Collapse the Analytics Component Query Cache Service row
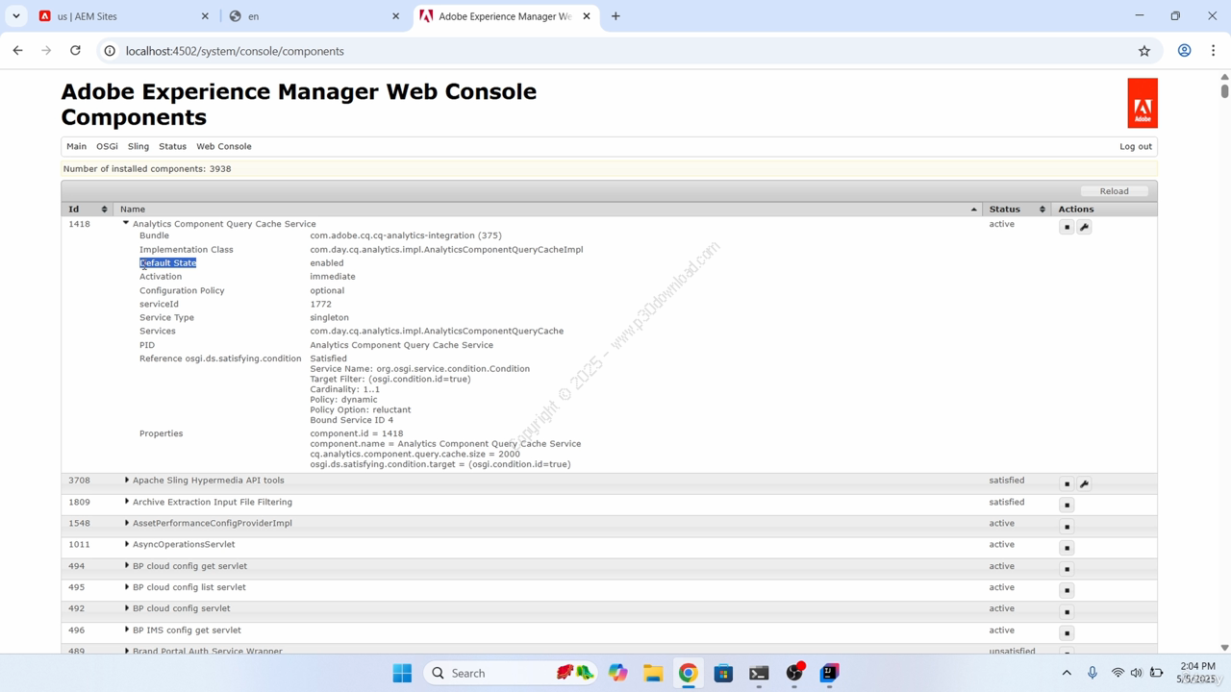 (x=126, y=223)
